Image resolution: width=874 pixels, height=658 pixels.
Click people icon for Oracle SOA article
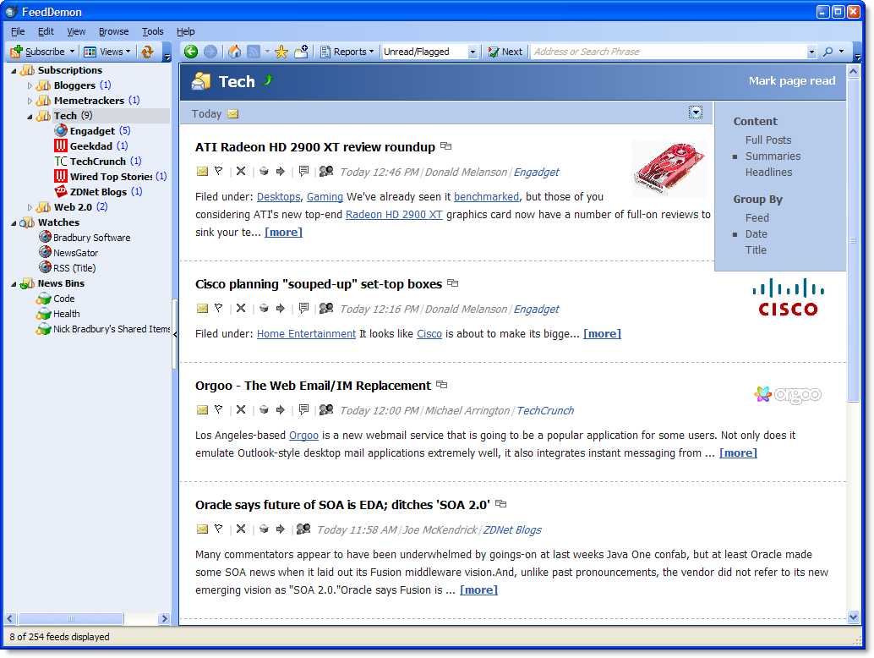pos(303,529)
